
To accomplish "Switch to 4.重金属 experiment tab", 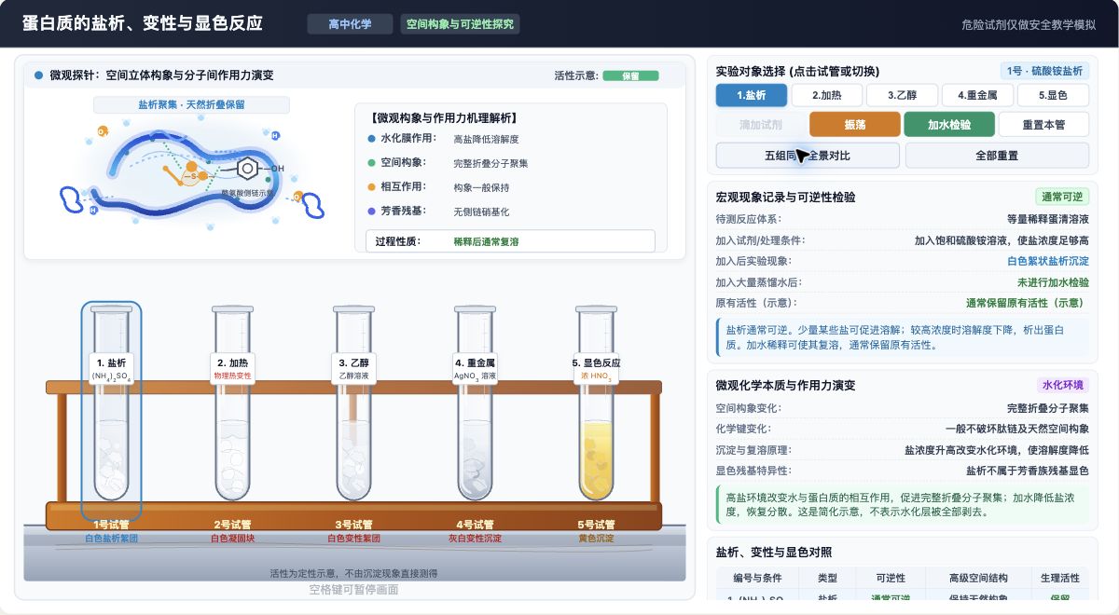I will point(976,95).
